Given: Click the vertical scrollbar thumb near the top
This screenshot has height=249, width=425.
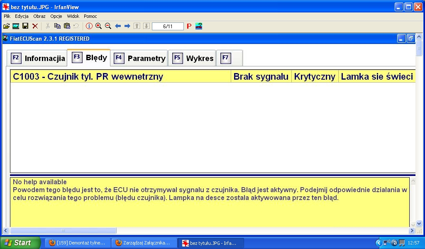Looking at the screenshot, I should pos(419,48).
